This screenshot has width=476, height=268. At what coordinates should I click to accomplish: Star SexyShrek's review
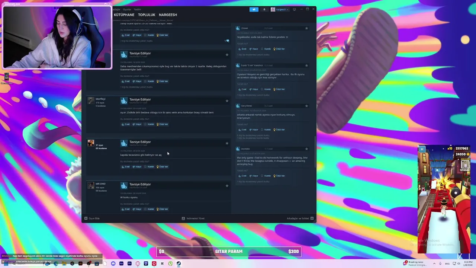pyautogui.click(x=306, y=106)
